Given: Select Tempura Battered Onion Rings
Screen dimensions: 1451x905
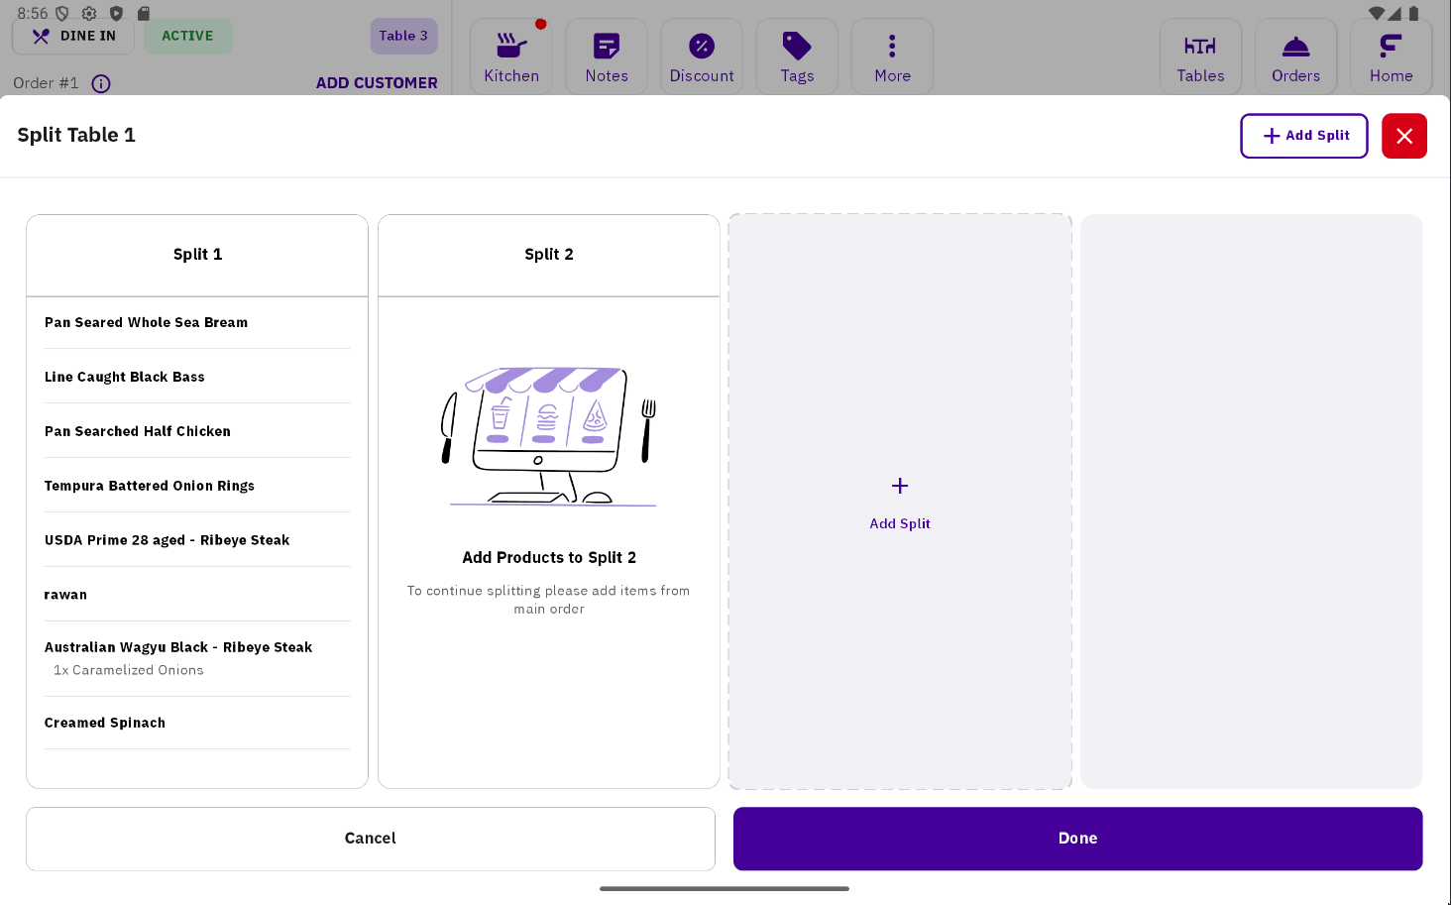Looking at the screenshot, I should click(150, 486).
